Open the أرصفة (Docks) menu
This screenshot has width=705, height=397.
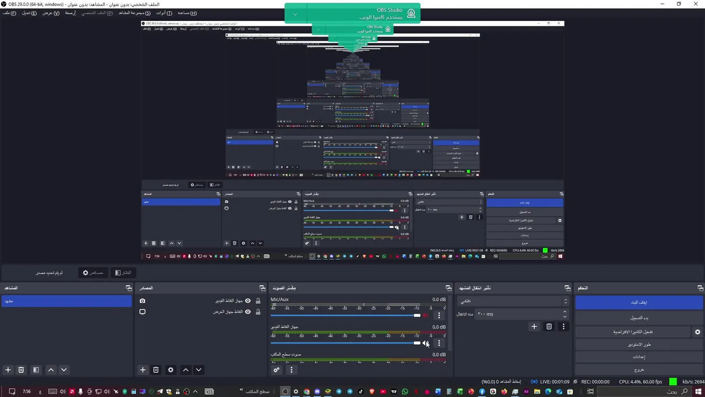(70, 13)
